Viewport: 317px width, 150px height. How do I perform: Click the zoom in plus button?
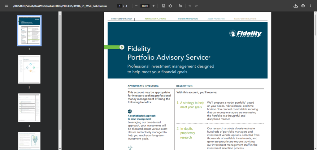point(154,6)
